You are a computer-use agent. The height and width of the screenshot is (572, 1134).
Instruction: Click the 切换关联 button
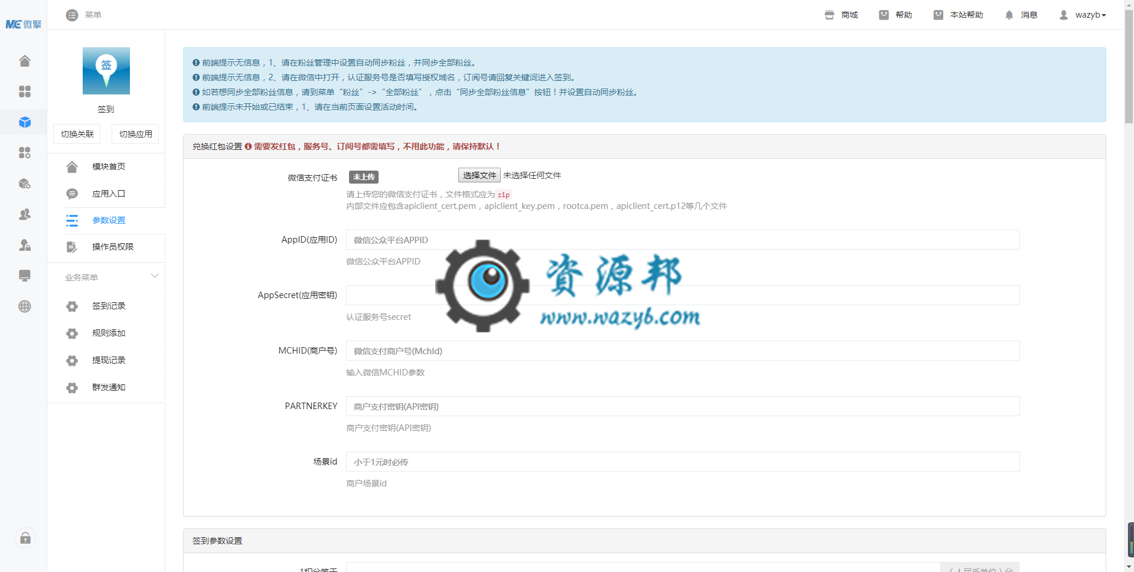click(x=77, y=134)
